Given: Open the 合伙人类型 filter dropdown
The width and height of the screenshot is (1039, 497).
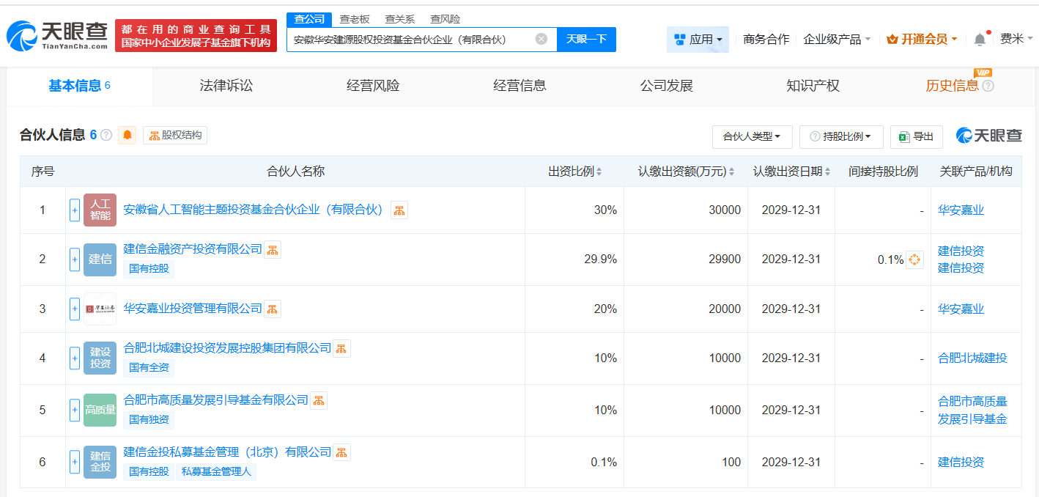Looking at the screenshot, I should coord(751,136).
